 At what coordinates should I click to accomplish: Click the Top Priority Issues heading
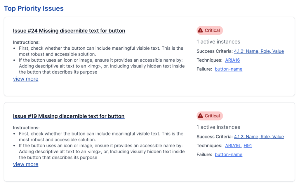tap(34, 8)
